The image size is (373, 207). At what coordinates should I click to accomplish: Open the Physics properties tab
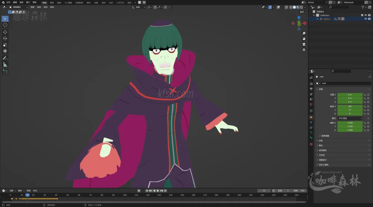tap(311, 122)
